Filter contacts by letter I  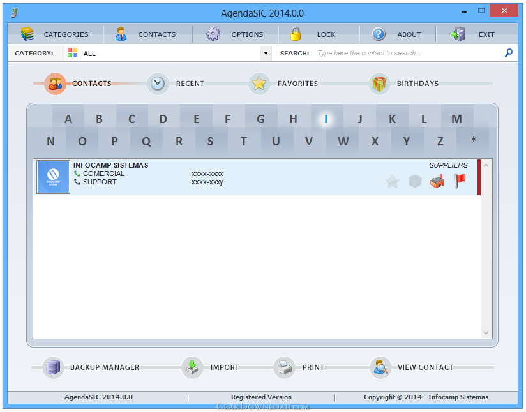coord(326,119)
